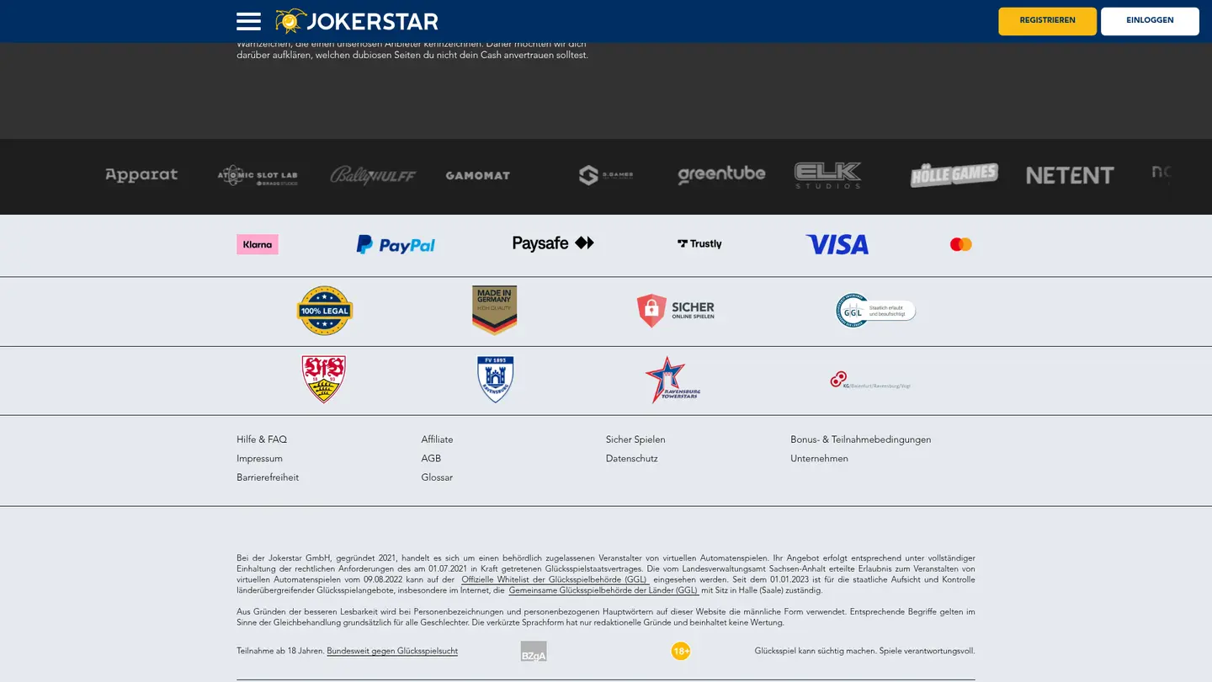Open Gemeinsame Glücksspielbehörde der Länder link
The width and height of the screenshot is (1212, 682).
(603, 590)
